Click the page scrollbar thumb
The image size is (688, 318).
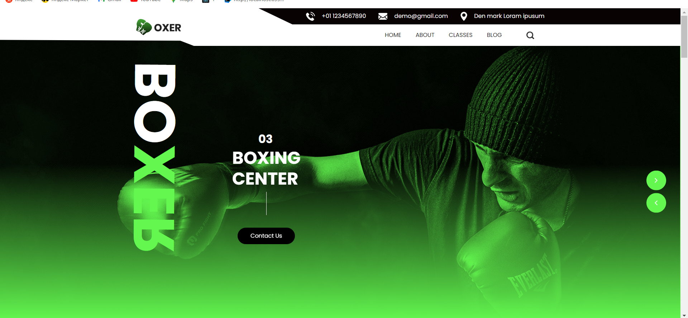[684, 37]
